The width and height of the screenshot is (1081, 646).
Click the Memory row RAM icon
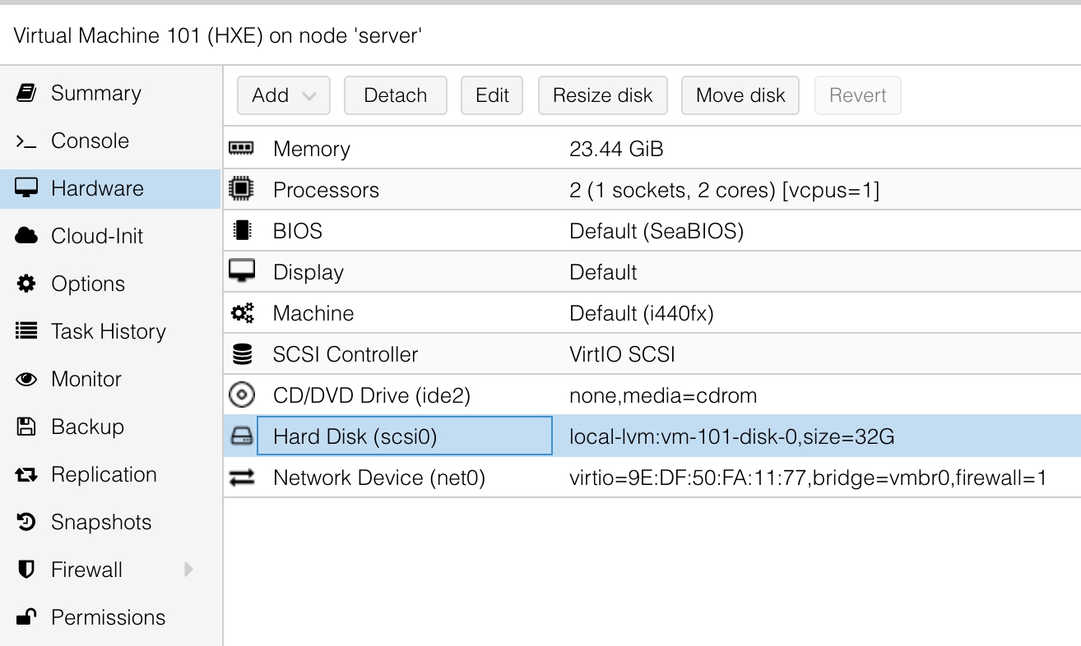pyautogui.click(x=241, y=149)
